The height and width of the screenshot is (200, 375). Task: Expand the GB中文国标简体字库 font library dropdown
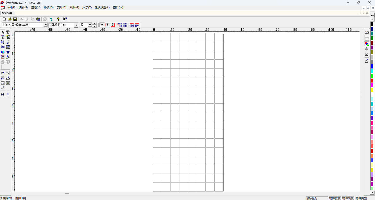pyautogui.click(x=46, y=25)
